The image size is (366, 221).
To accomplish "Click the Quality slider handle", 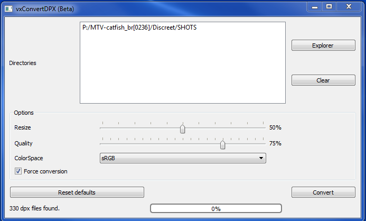I will click(x=222, y=145).
